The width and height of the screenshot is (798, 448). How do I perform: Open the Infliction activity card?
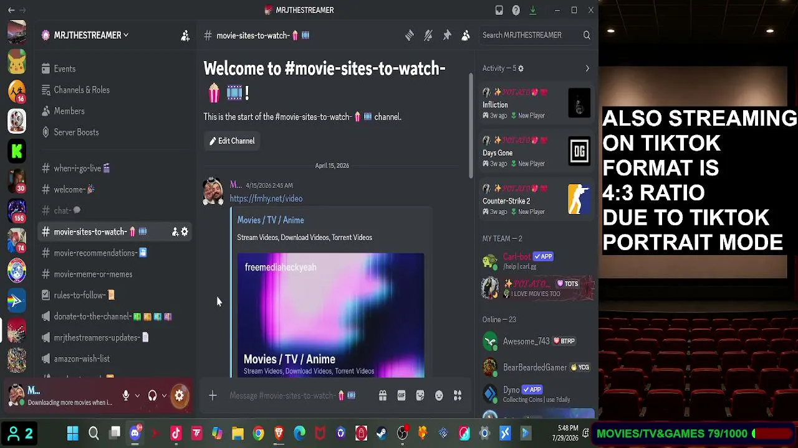pyautogui.click(x=536, y=103)
